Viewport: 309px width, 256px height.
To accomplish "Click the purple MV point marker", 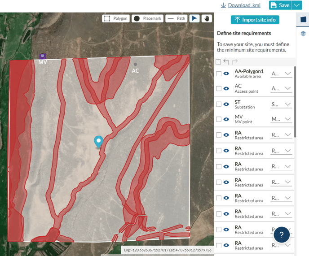I will click(x=42, y=56).
